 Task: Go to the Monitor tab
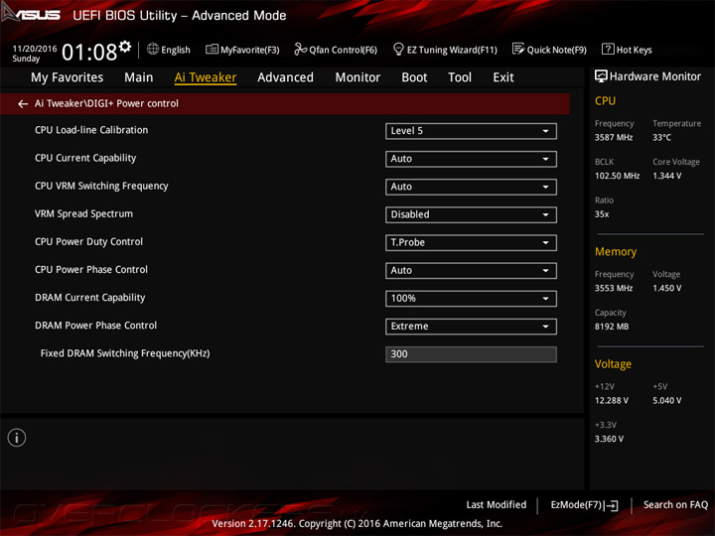(x=357, y=77)
